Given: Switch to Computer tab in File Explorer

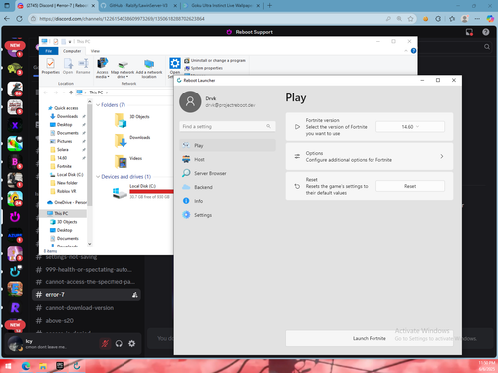Looking at the screenshot, I should (72, 51).
